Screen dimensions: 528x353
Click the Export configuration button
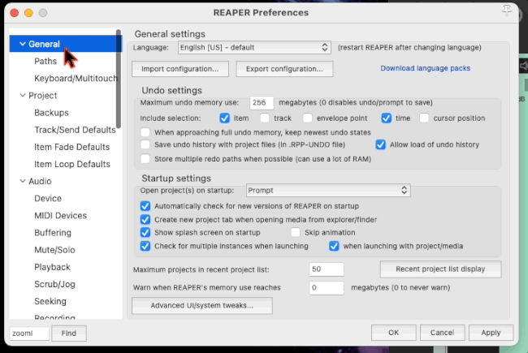[284, 69]
